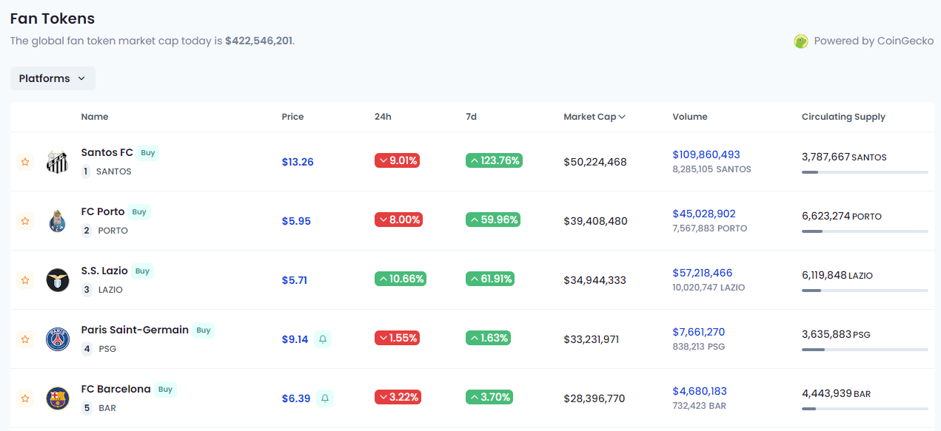
Task: Click the Powered by CoinGecko text
Action: click(874, 41)
